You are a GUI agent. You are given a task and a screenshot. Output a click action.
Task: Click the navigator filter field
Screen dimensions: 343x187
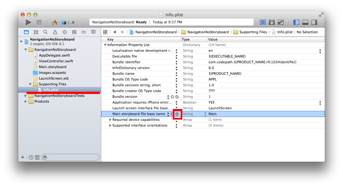(70, 158)
